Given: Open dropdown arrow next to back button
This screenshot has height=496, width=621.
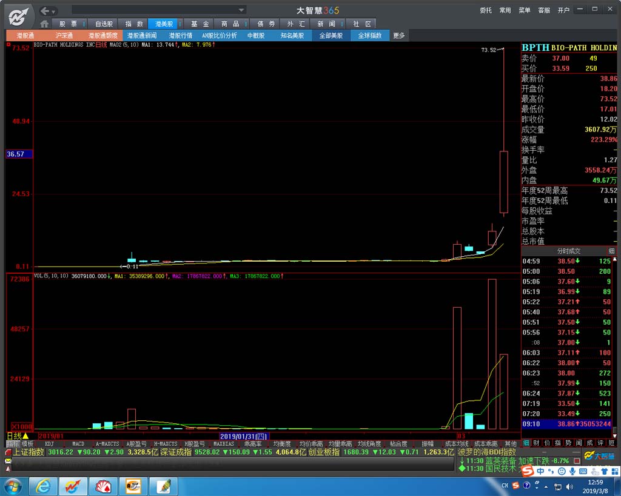Looking at the screenshot, I should [x=54, y=12].
